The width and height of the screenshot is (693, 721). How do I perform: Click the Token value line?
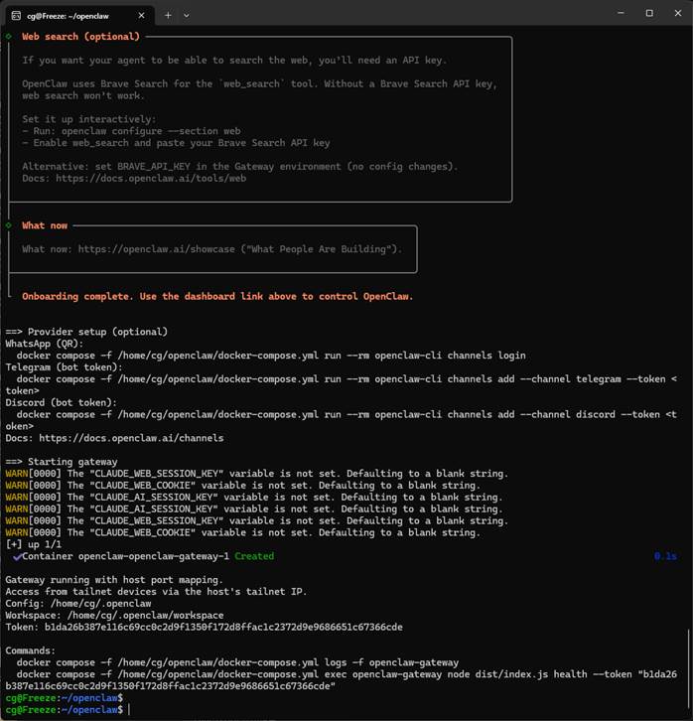pos(204,627)
